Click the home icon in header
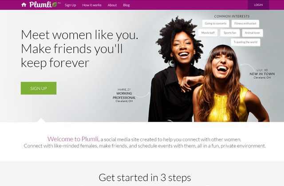The image size is (284, 186). [x=24, y=5]
